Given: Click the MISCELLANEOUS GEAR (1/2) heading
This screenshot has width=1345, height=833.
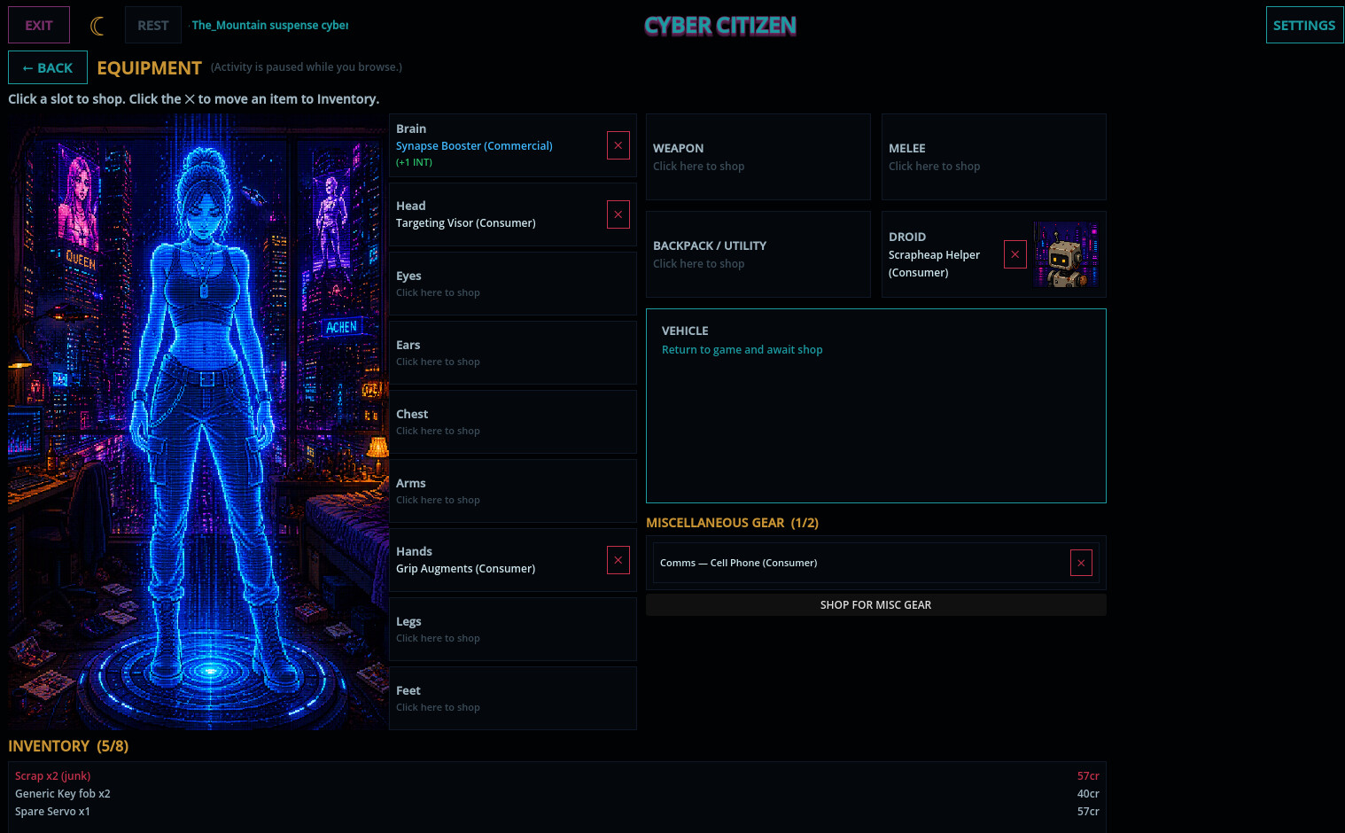Looking at the screenshot, I should pyautogui.click(x=732, y=523).
